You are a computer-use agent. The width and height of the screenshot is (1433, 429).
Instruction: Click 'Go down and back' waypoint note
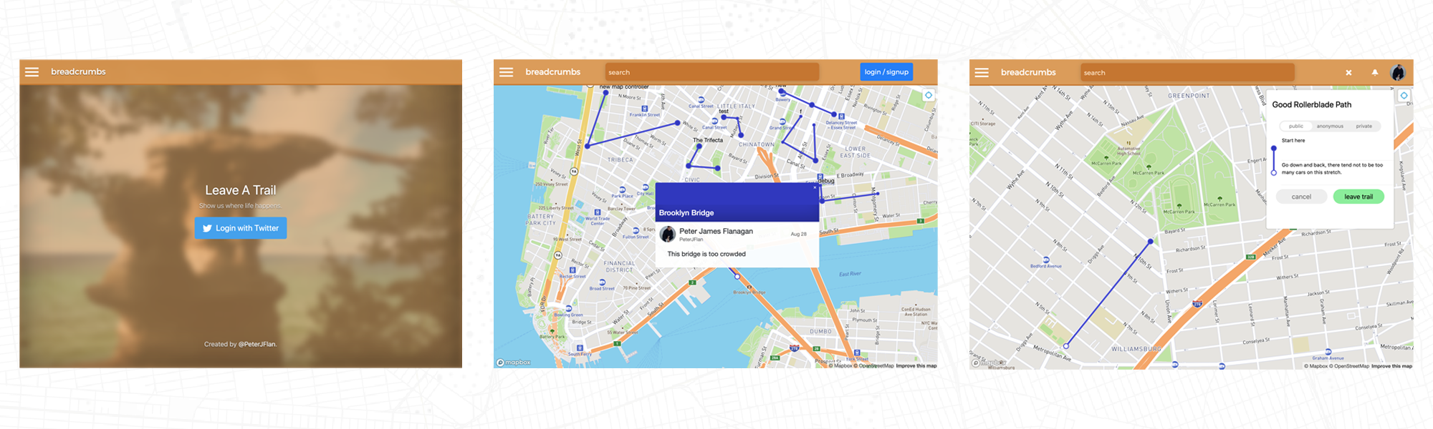[1332, 169]
